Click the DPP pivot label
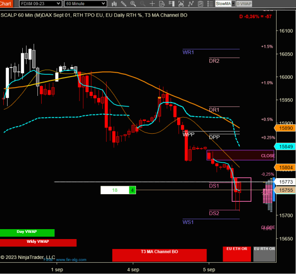The width and height of the screenshot is (296, 274). [215, 137]
